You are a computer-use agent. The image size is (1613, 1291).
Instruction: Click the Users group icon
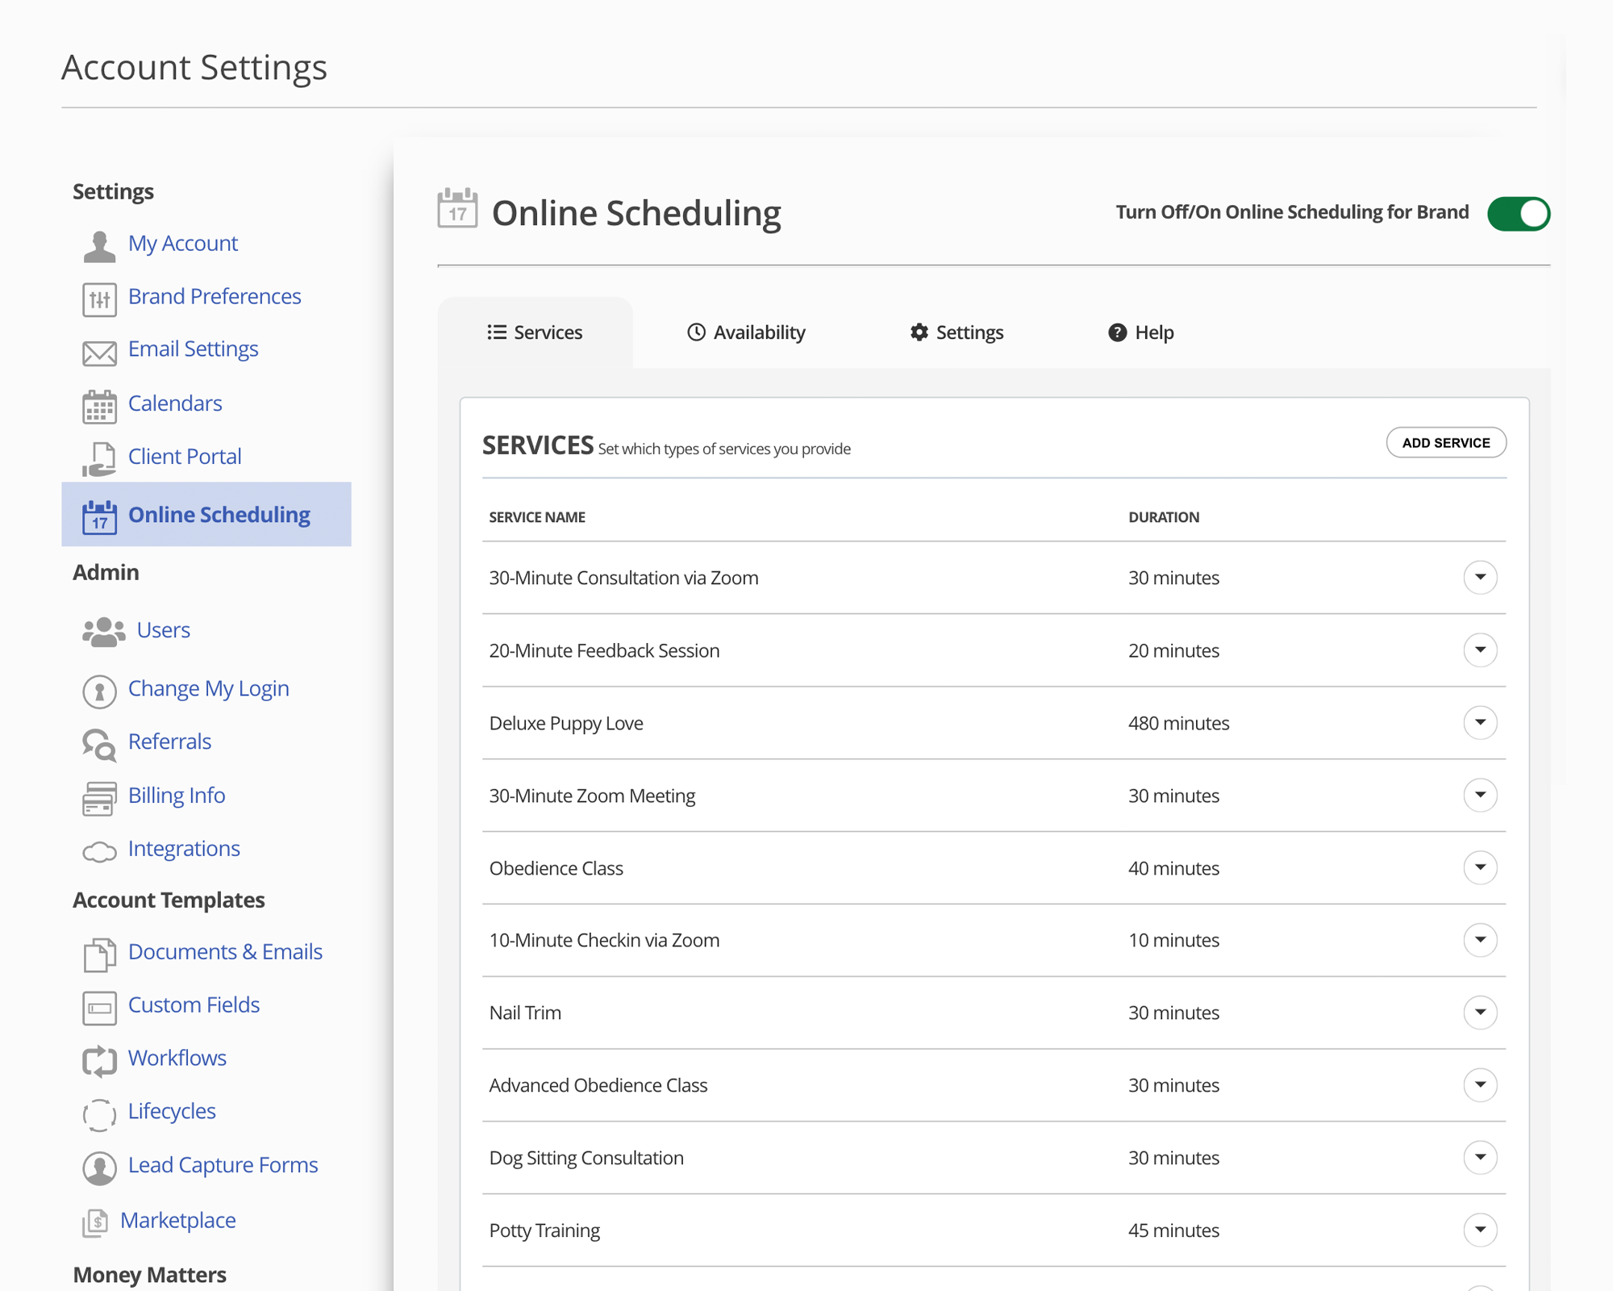coord(103,632)
